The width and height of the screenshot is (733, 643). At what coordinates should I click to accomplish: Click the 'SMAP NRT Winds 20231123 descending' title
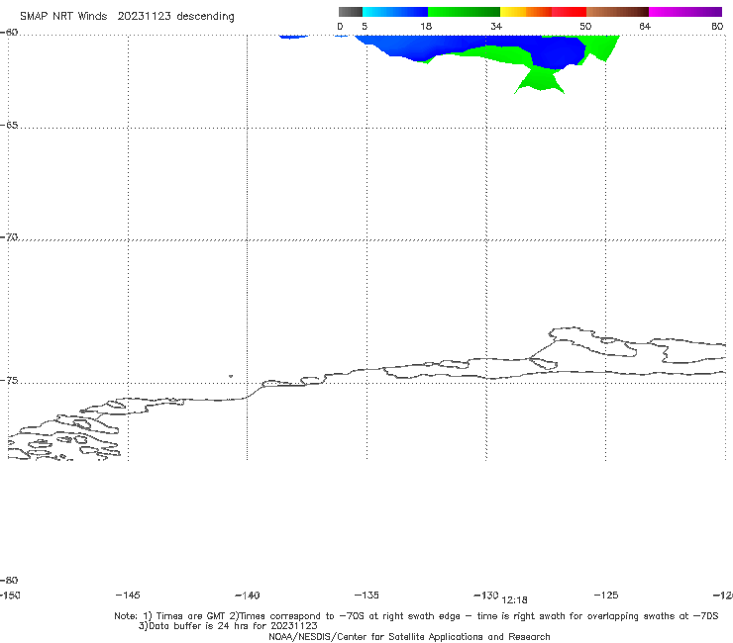(127, 16)
